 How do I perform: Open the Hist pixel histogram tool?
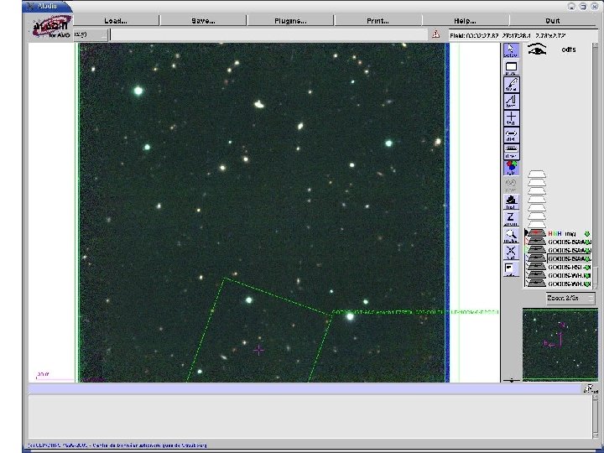[x=511, y=202]
